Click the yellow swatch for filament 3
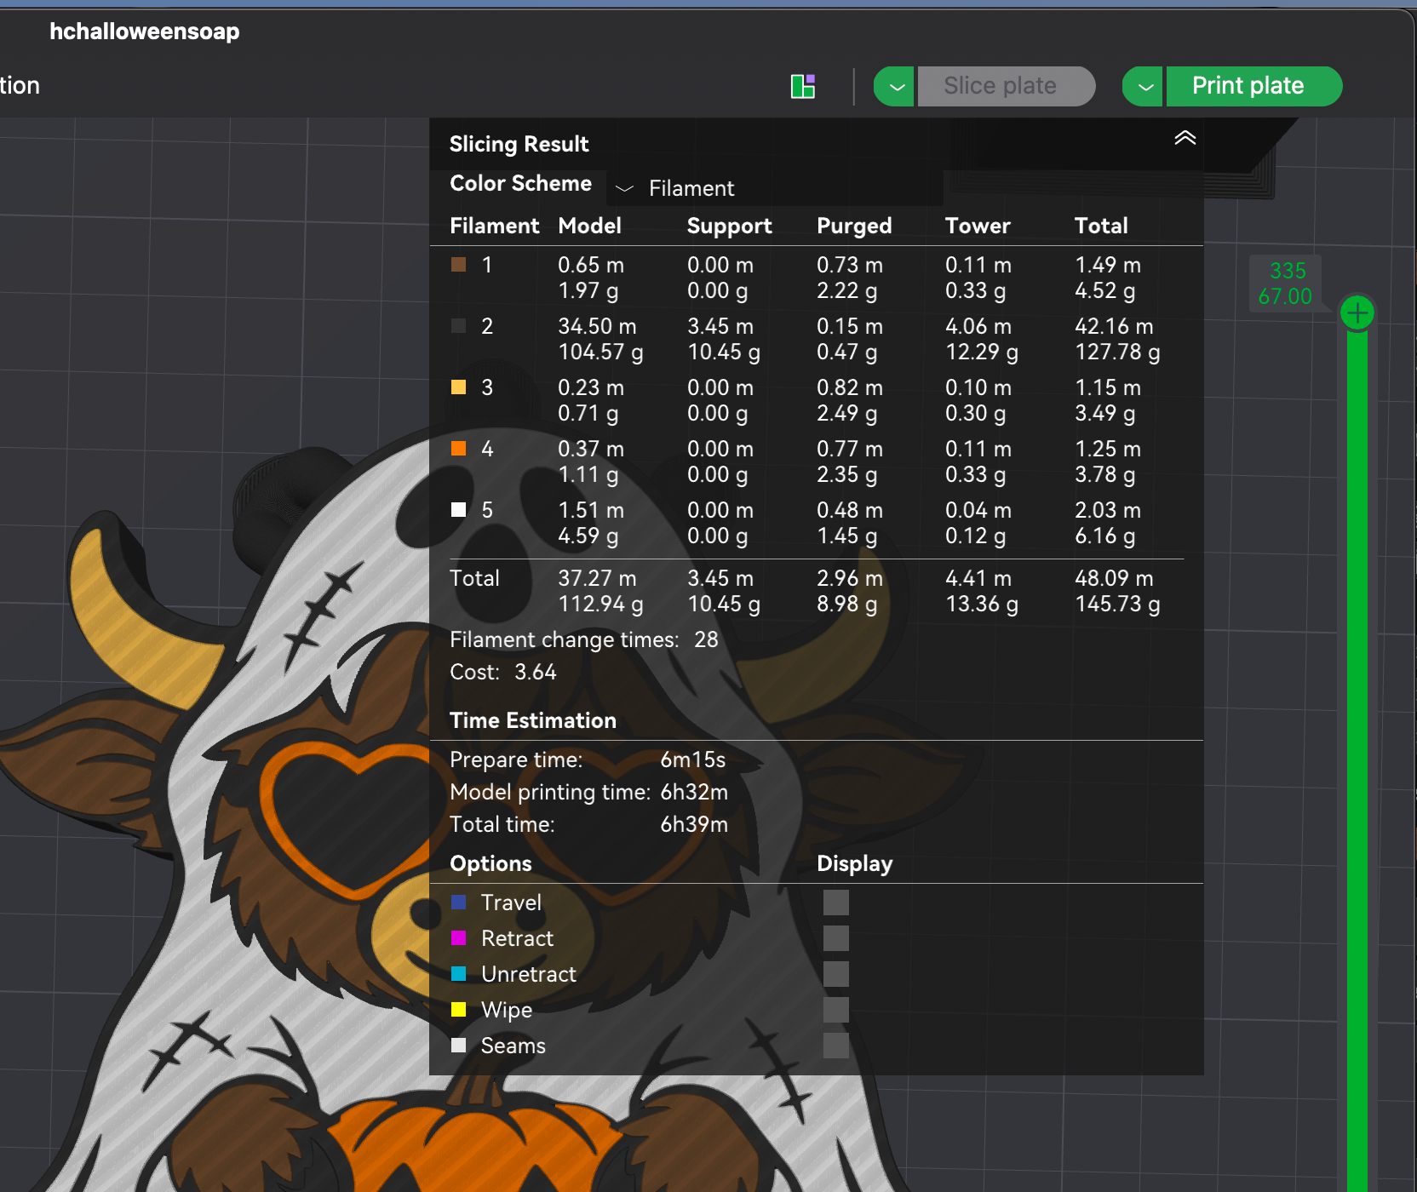This screenshot has height=1192, width=1417. [458, 387]
